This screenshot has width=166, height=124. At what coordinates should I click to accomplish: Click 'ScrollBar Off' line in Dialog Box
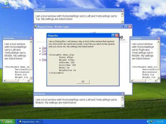67,65
